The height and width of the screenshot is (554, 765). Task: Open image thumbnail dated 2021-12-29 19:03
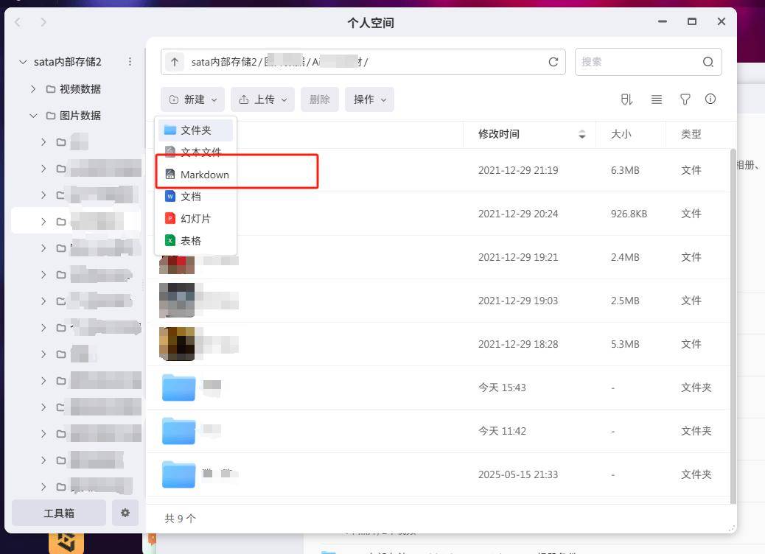click(x=177, y=301)
